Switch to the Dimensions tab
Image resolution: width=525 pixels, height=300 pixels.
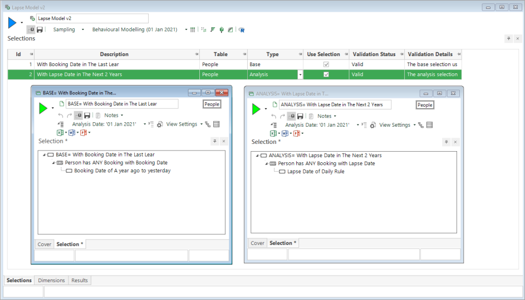51,281
